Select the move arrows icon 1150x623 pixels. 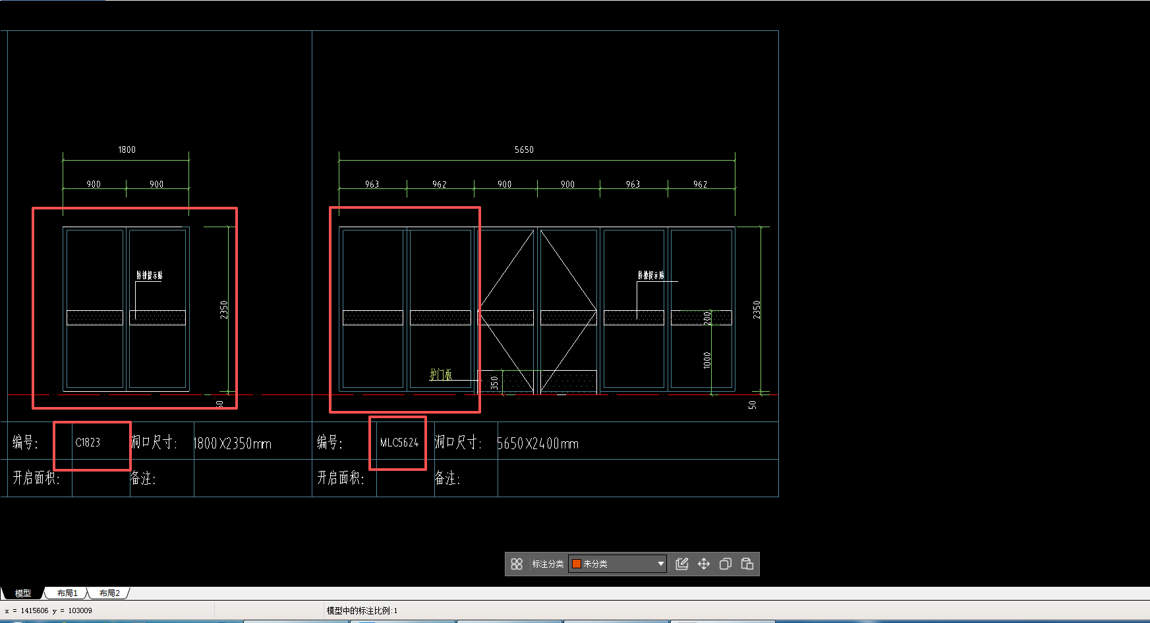[704, 564]
